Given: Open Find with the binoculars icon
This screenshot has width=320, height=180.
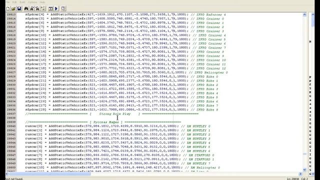Looking at the screenshot, I should pyautogui.click(x=26, y=8).
